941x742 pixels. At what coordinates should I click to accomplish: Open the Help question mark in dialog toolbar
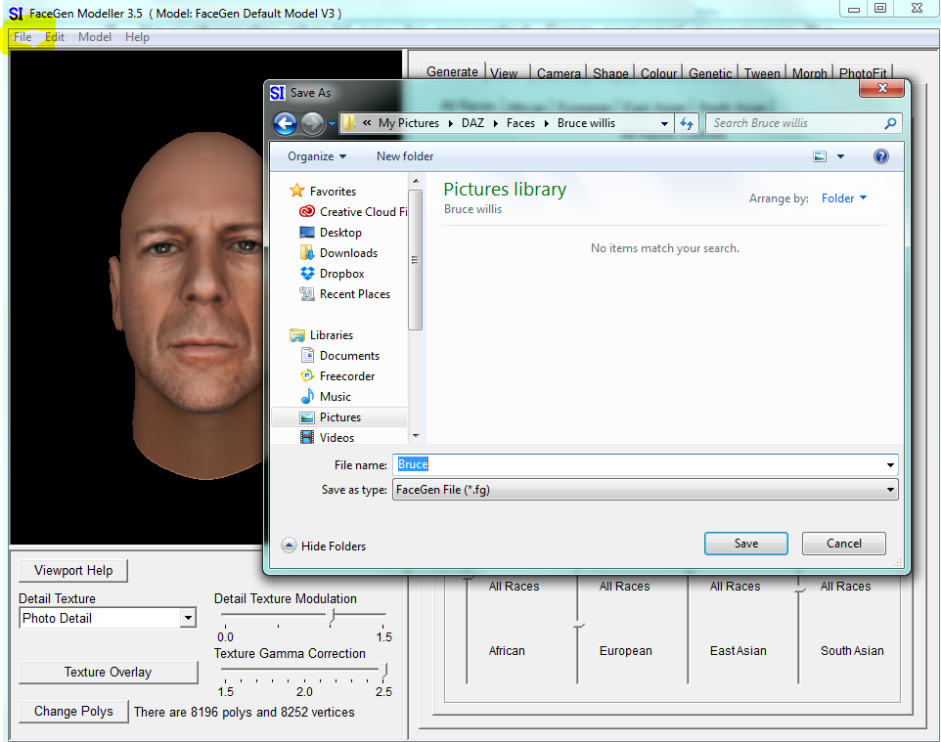click(880, 155)
